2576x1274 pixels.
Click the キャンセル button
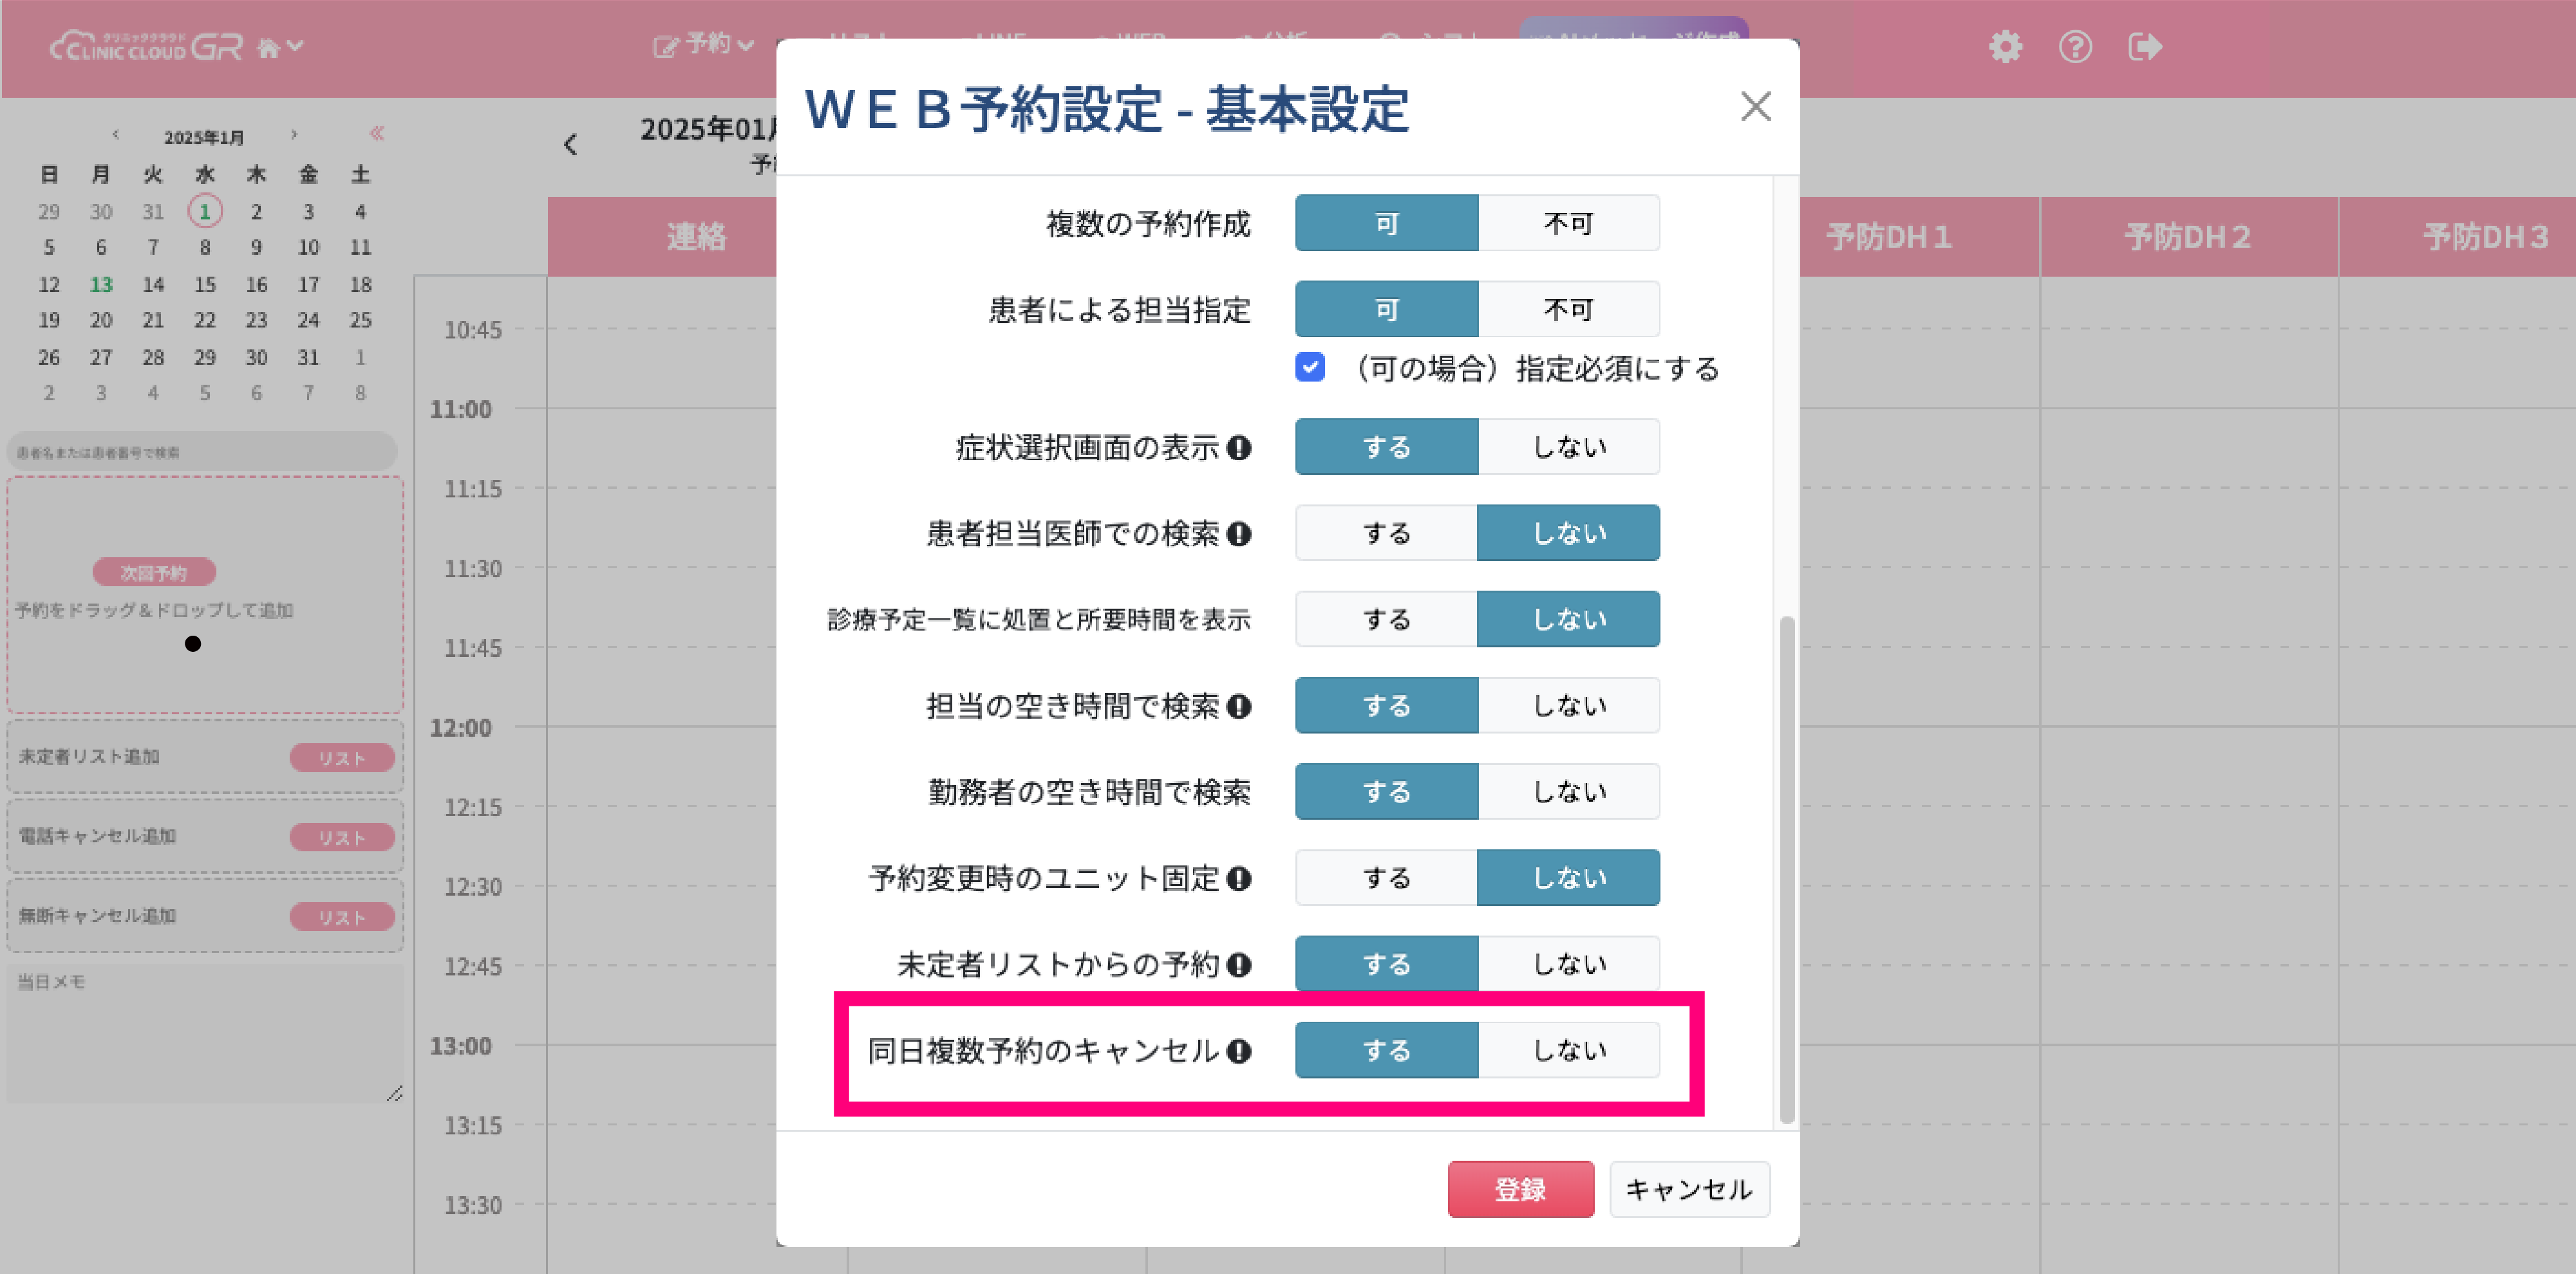pos(1689,1189)
